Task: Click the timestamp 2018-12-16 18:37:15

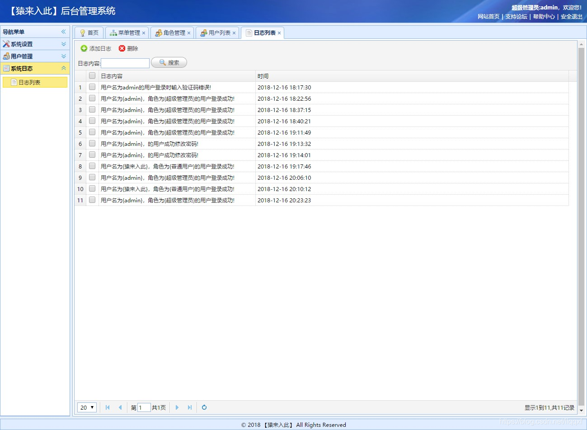Action: pos(284,110)
